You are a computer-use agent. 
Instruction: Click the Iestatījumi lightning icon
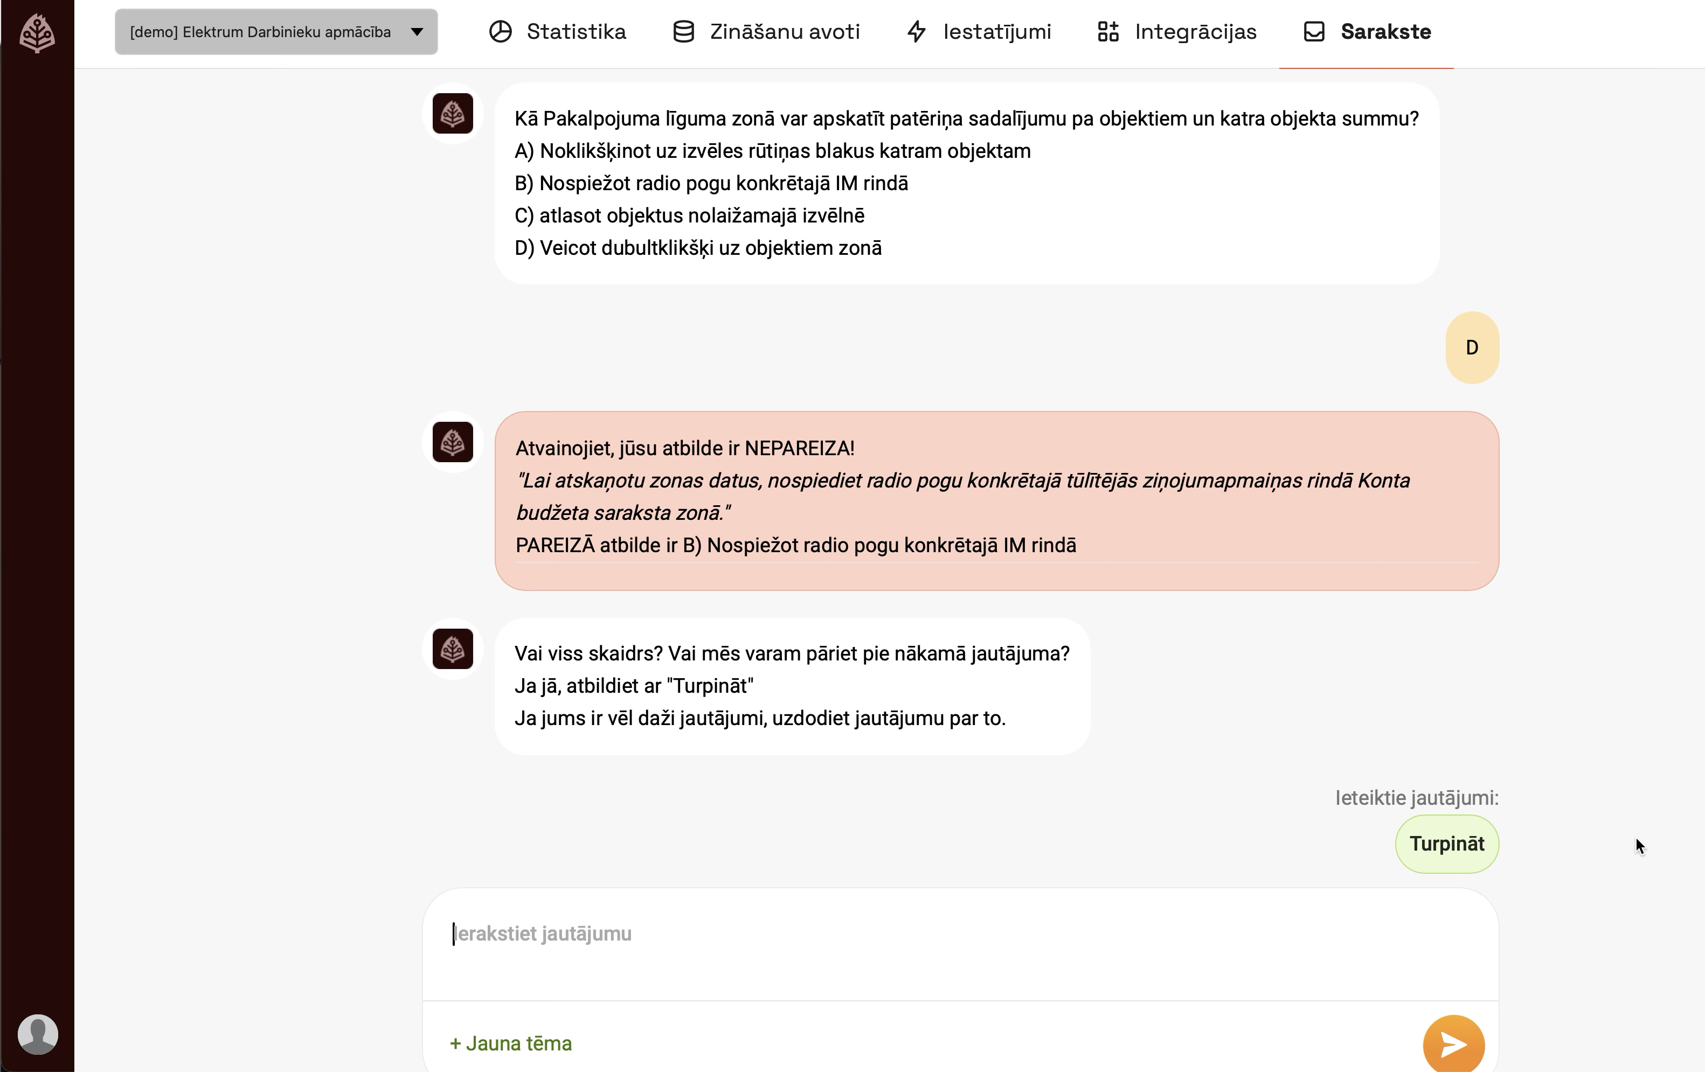(917, 32)
